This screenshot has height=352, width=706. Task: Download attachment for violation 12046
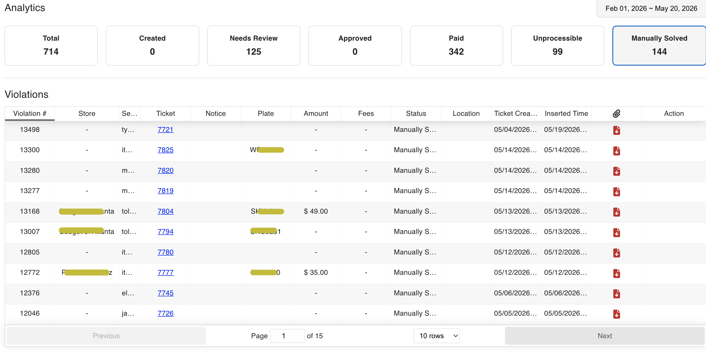tap(616, 314)
